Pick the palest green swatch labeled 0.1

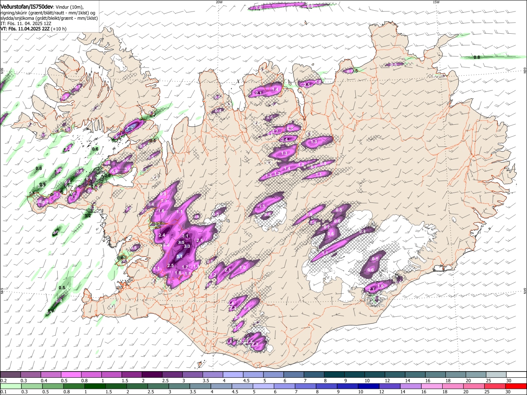point(11,386)
